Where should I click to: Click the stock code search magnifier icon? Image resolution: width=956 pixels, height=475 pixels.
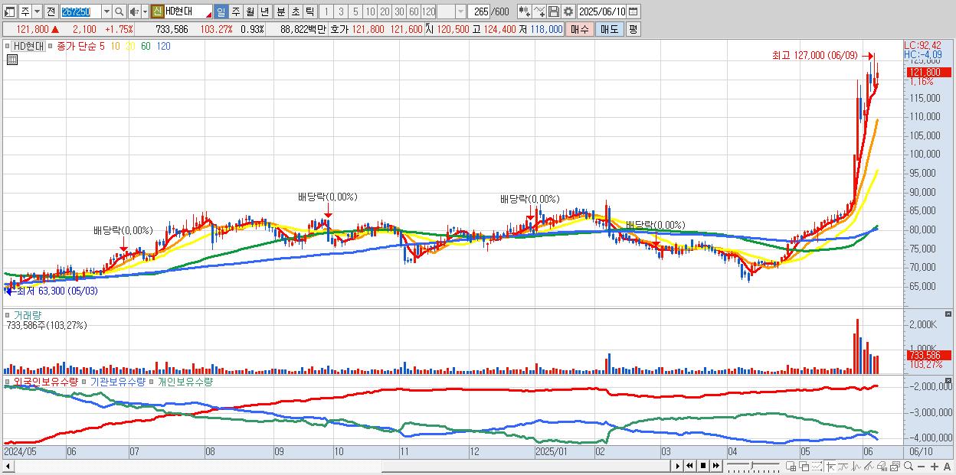(119, 11)
